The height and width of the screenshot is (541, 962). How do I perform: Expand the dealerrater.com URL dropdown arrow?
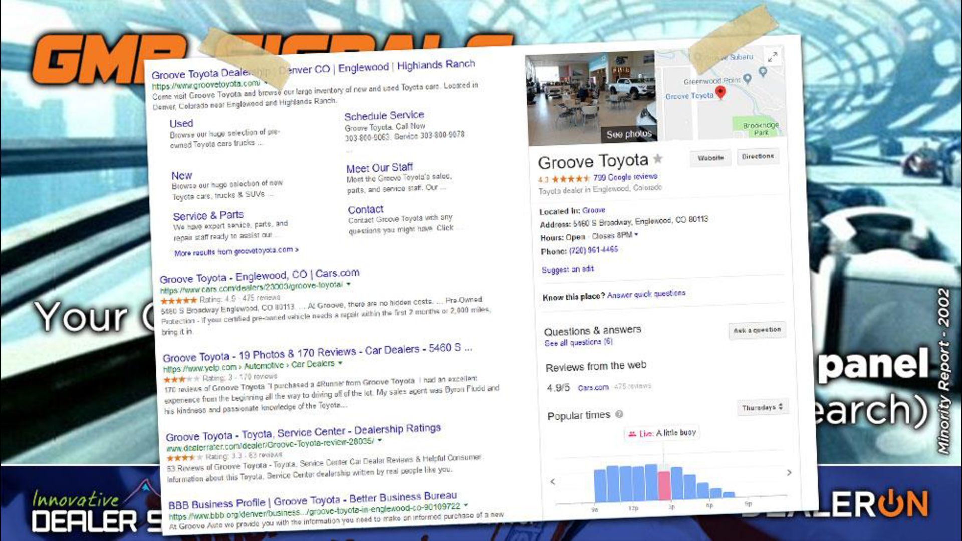point(380,440)
